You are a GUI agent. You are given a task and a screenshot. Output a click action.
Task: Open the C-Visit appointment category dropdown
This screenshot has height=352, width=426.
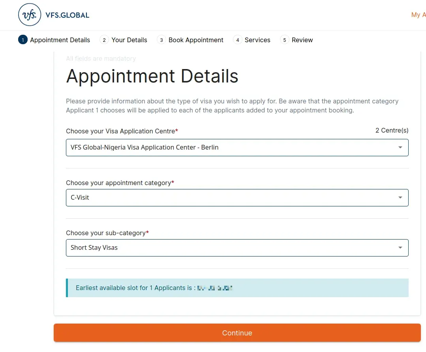pyautogui.click(x=237, y=197)
